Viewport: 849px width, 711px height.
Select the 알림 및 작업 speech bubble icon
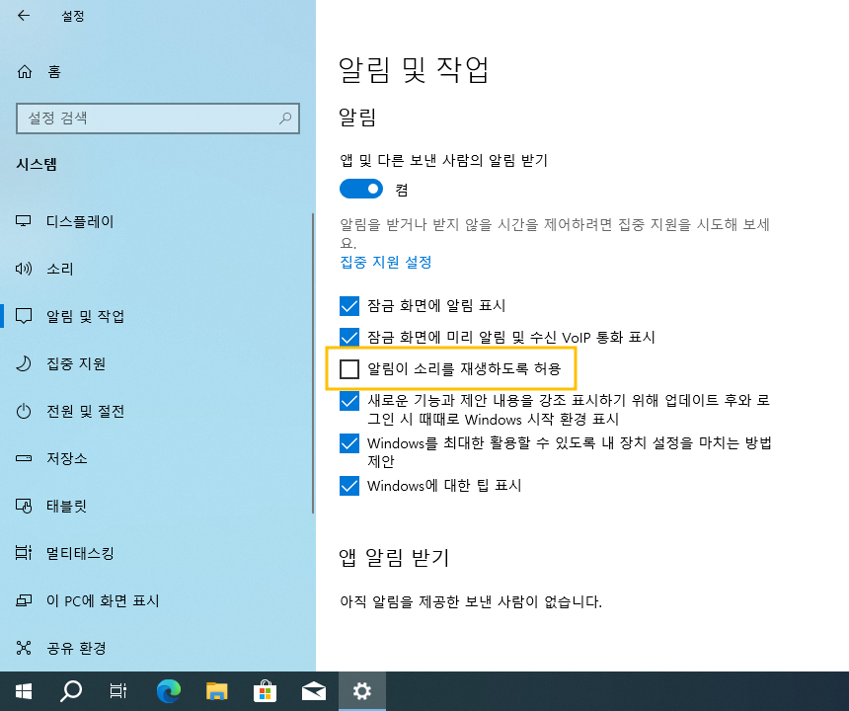(24, 316)
